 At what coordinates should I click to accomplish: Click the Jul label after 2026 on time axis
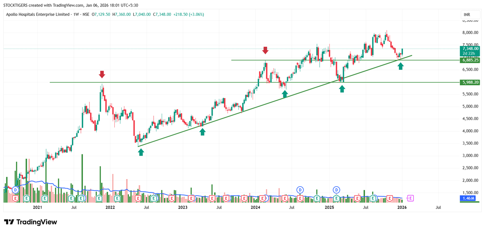438,207
